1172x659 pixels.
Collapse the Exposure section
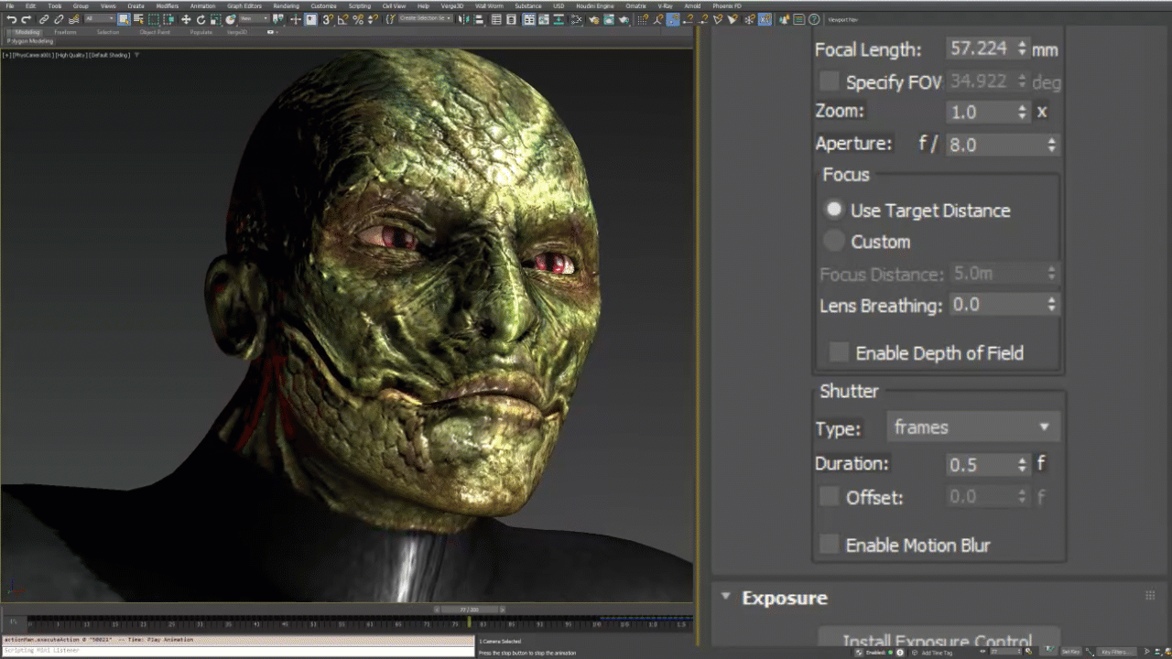725,598
